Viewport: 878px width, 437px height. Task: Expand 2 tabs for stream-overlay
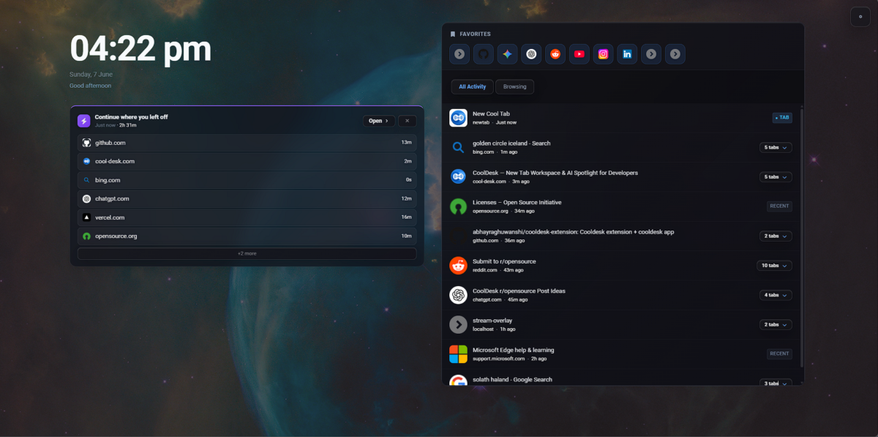point(776,324)
